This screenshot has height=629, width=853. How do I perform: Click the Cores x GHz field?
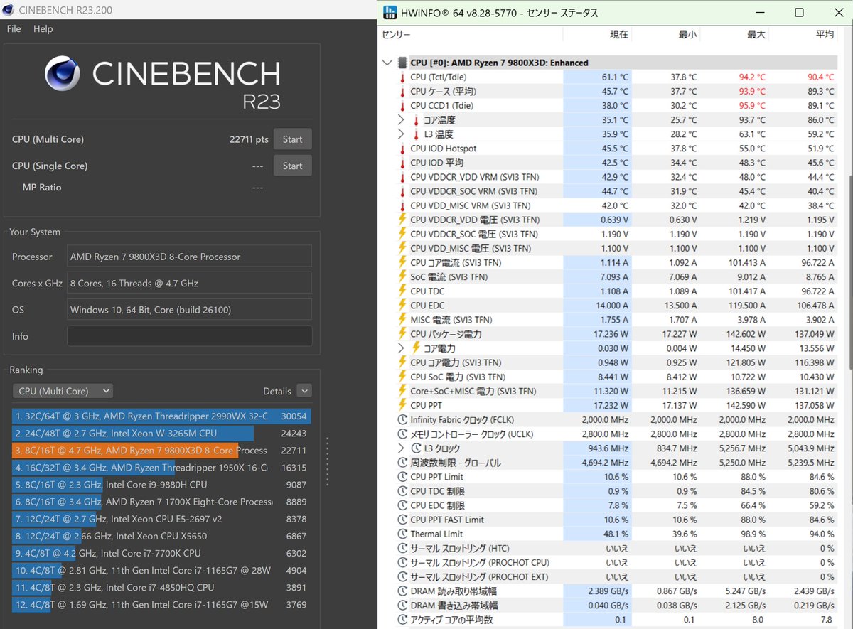(x=190, y=283)
